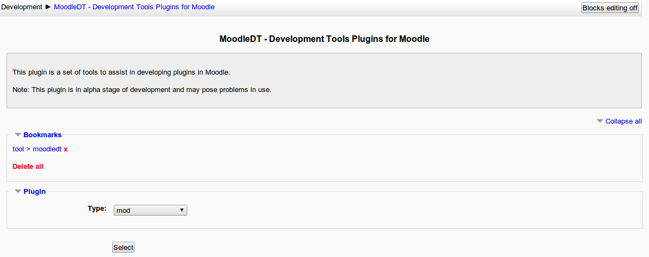Click the Plugin section heading
649x257 pixels.
34,191
